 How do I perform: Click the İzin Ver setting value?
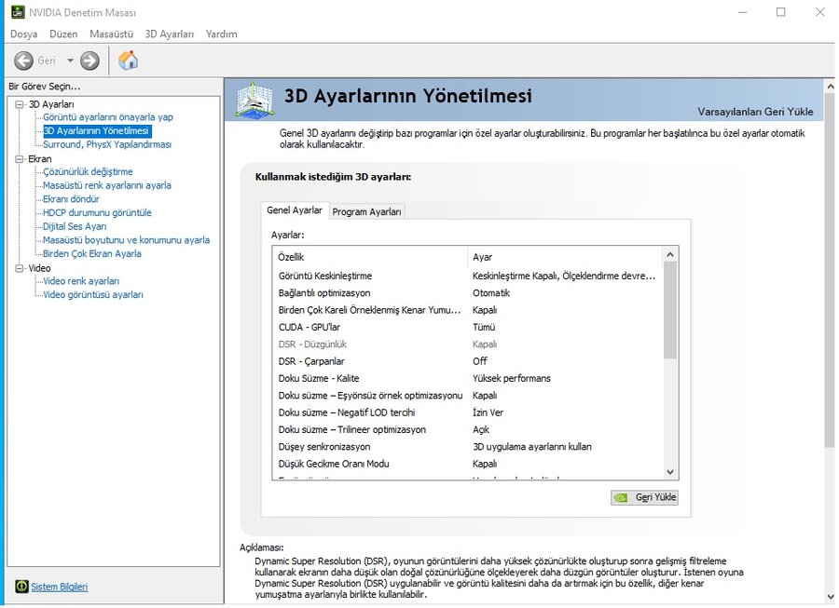[488, 413]
